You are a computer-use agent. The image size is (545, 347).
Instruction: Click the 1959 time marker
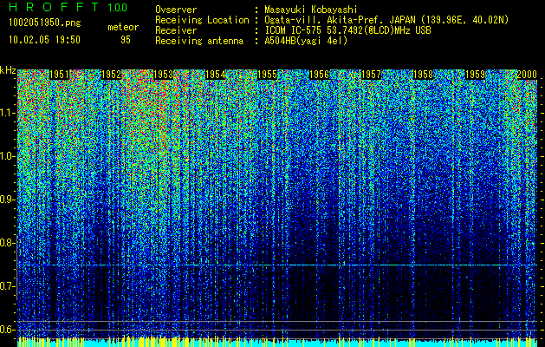pyautogui.click(x=475, y=75)
